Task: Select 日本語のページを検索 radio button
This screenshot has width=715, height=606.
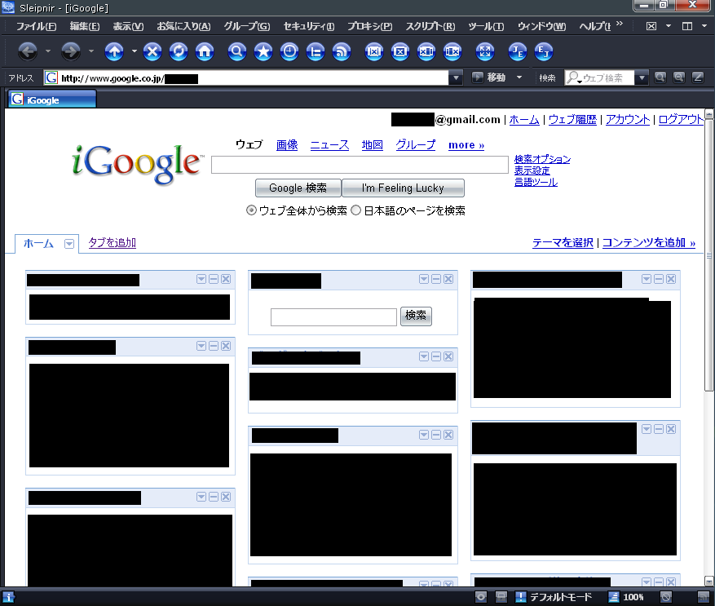Action: (356, 210)
